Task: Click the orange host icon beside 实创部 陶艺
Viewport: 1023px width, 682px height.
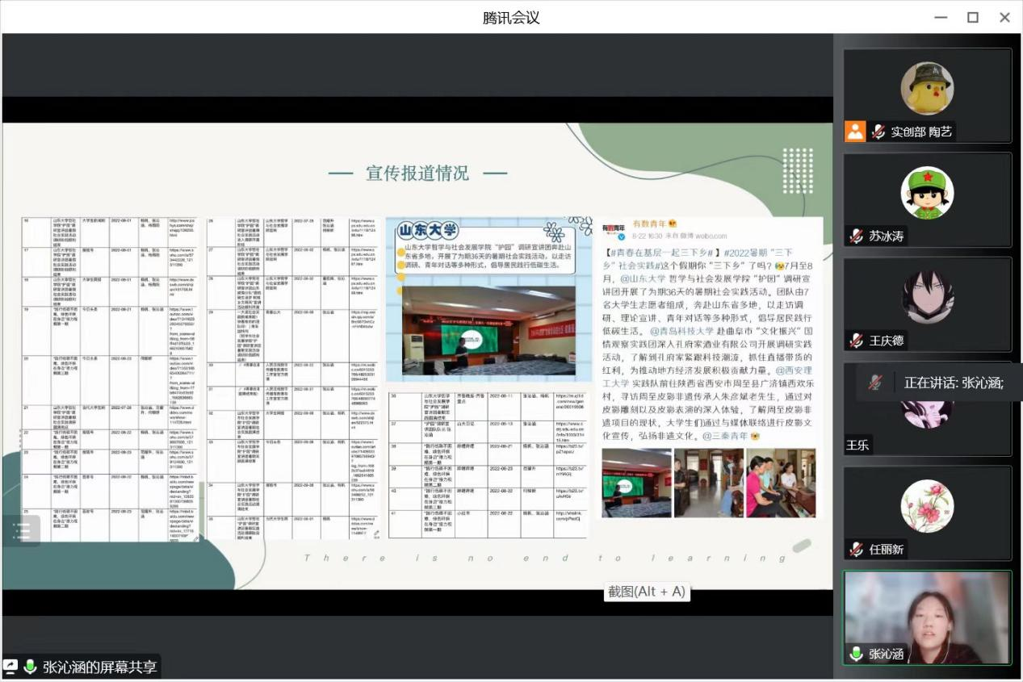Action: pyautogui.click(x=855, y=132)
